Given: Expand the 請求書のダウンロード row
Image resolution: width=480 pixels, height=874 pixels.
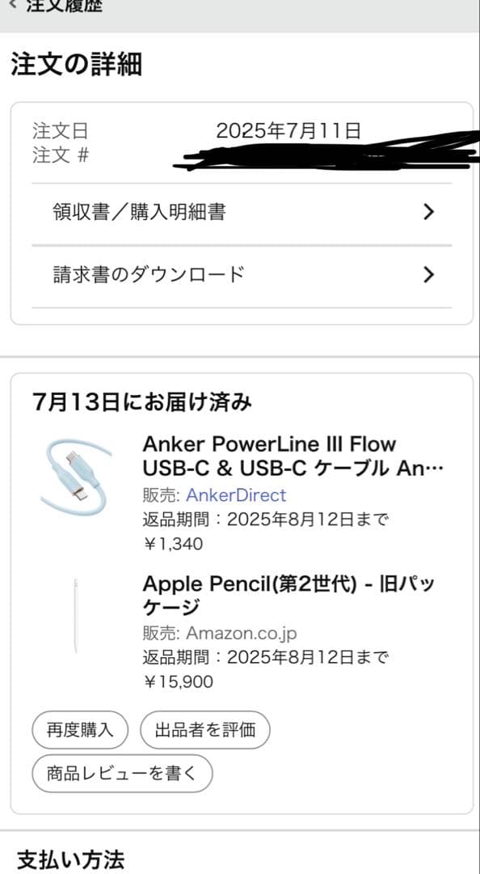Looking at the screenshot, I should click(148, 274).
